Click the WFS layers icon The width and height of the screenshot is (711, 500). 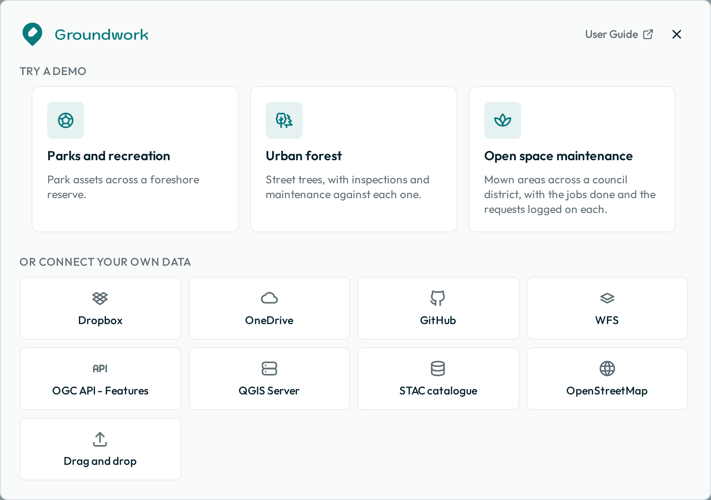pyautogui.click(x=607, y=298)
